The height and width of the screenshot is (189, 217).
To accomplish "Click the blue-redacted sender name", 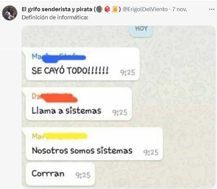I will click(x=59, y=57).
